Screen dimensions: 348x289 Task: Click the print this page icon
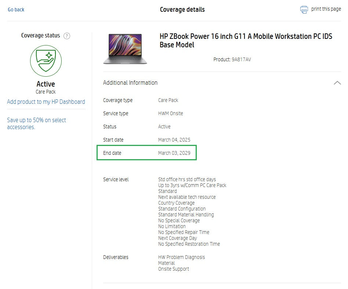[304, 9]
